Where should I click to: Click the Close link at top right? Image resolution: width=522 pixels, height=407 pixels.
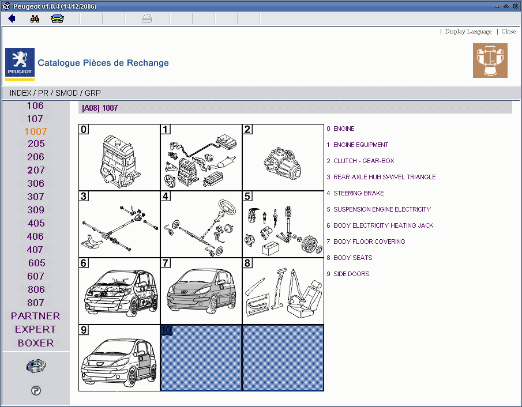pyautogui.click(x=508, y=31)
